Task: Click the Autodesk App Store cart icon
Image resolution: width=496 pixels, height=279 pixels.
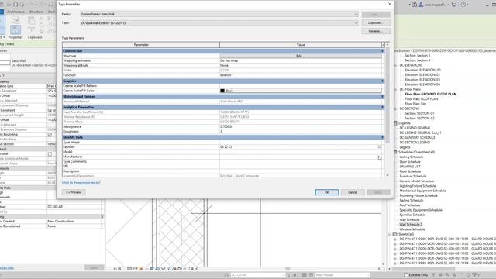Action: 454,5
